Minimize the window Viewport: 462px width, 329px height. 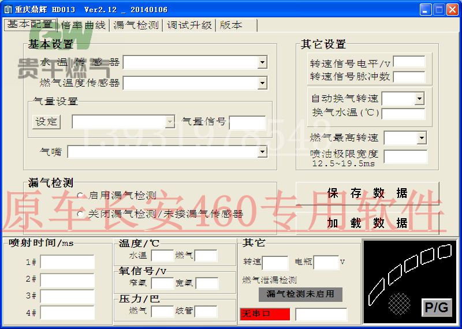click(426, 10)
